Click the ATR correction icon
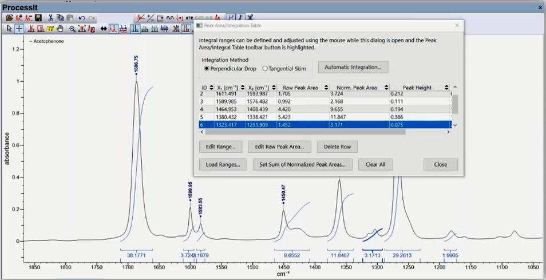546x280 pixels. coord(189,17)
